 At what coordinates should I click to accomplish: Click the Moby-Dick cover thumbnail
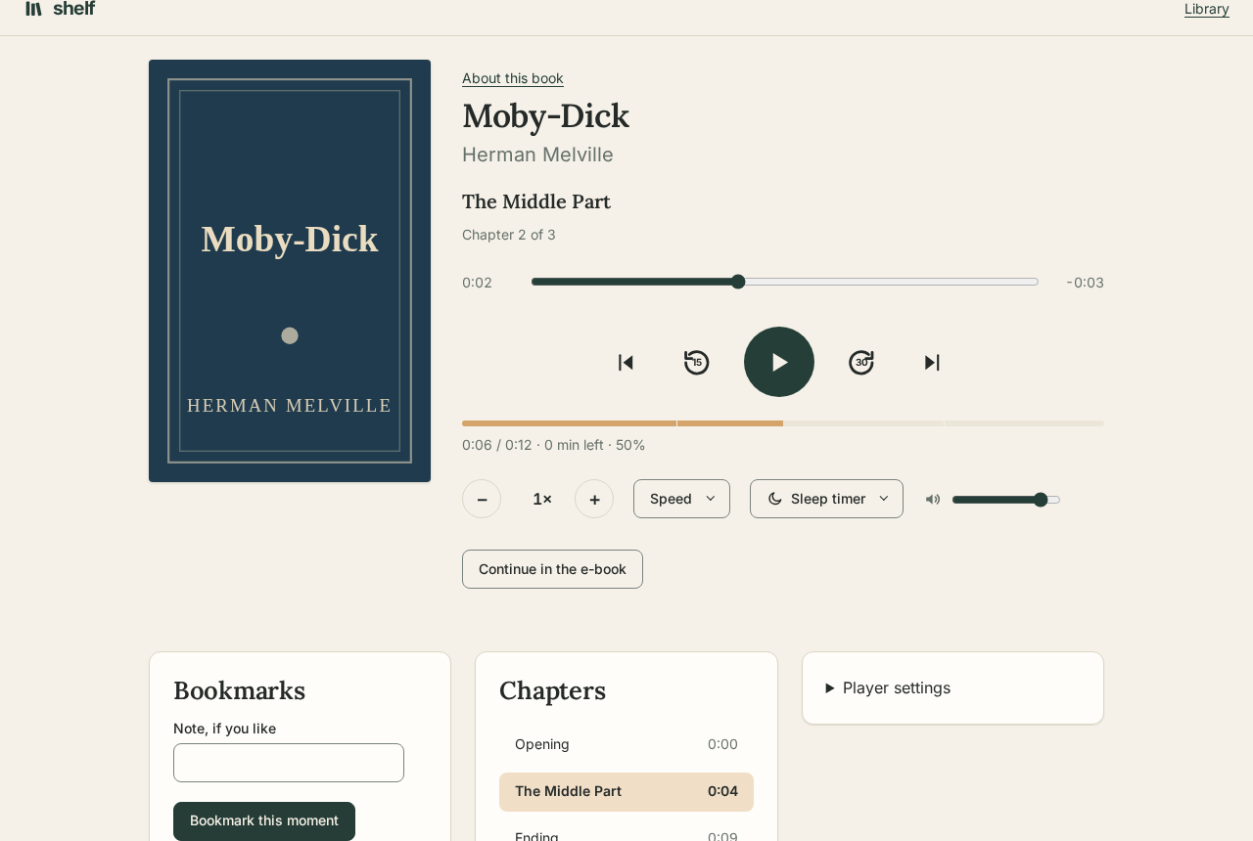pyautogui.click(x=290, y=271)
